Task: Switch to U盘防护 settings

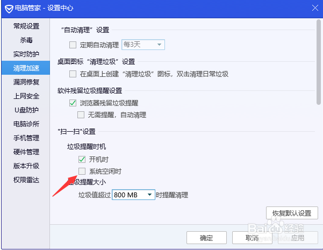Action: pyautogui.click(x=26, y=110)
